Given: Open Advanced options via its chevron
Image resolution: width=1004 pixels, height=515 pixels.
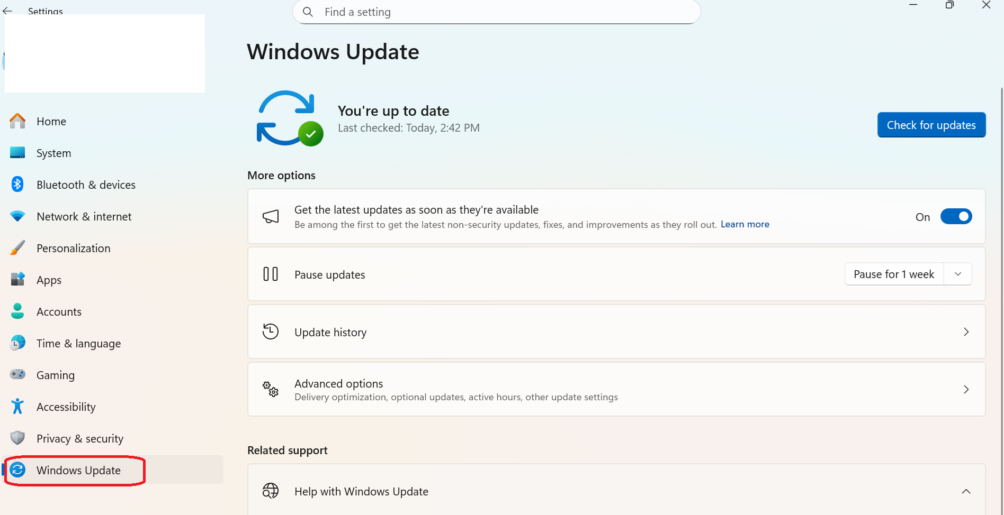Looking at the screenshot, I should 966,389.
